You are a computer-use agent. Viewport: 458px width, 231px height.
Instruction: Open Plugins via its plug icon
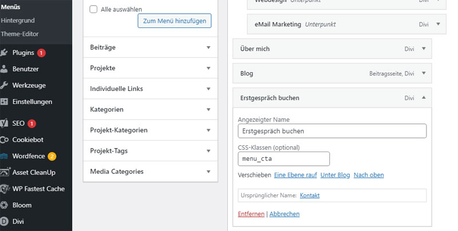coord(4,53)
